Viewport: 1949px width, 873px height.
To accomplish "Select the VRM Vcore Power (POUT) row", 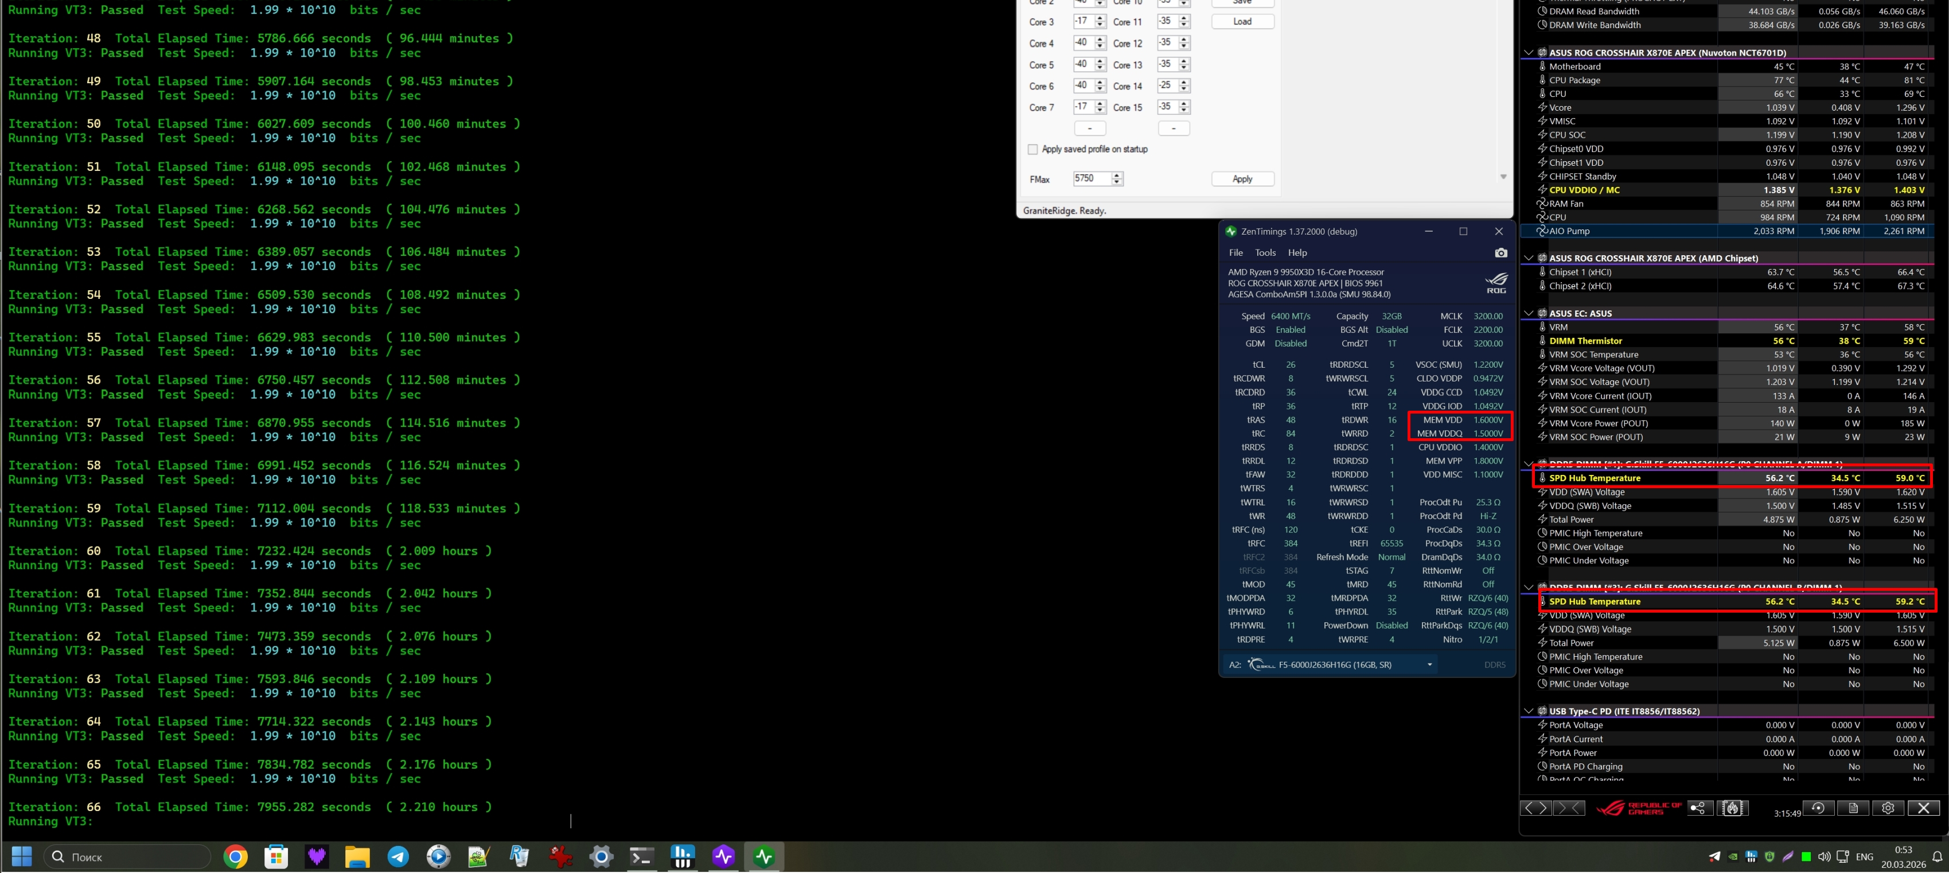I will (x=1733, y=424).
